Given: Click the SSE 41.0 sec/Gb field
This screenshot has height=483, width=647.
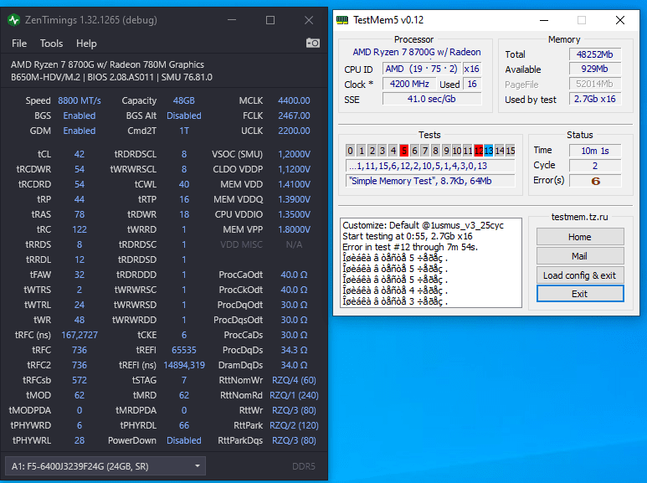Looking at the screenshot, I should [x=432, y=99].
